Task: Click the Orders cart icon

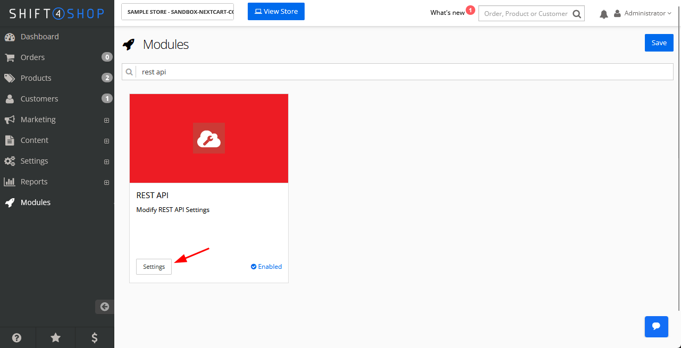Action: click(10, 57)
